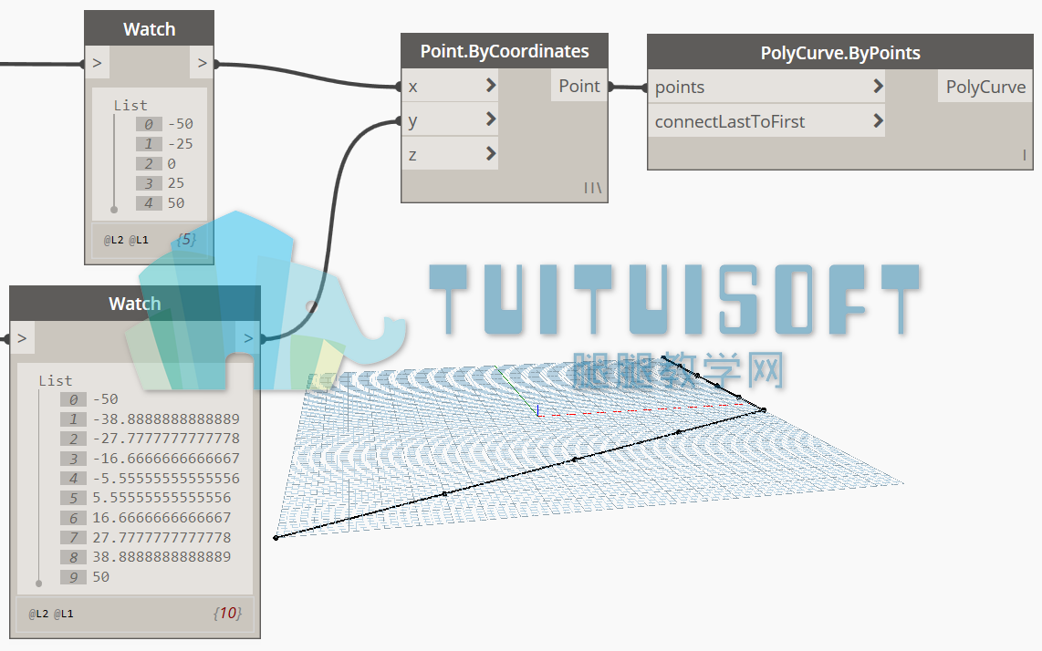Select the 38.8888888888889 value at index 8
This screenshot has width=1042, height=651.
tap(162, 557)
